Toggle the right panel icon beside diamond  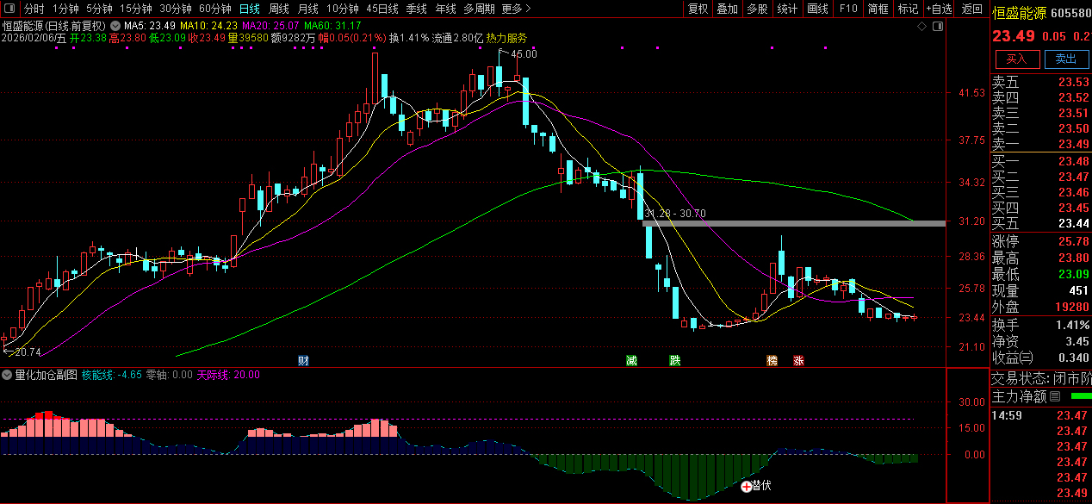[x=937, y=27]
